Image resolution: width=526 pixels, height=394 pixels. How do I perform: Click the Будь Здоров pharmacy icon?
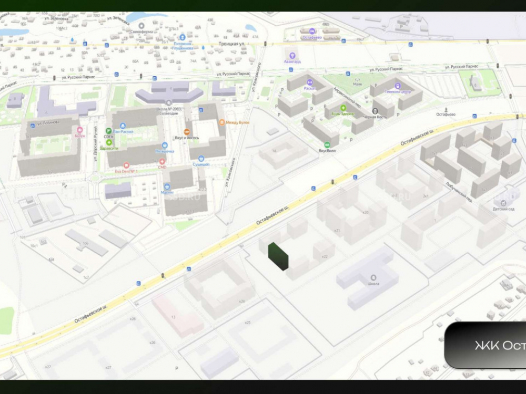343,108
